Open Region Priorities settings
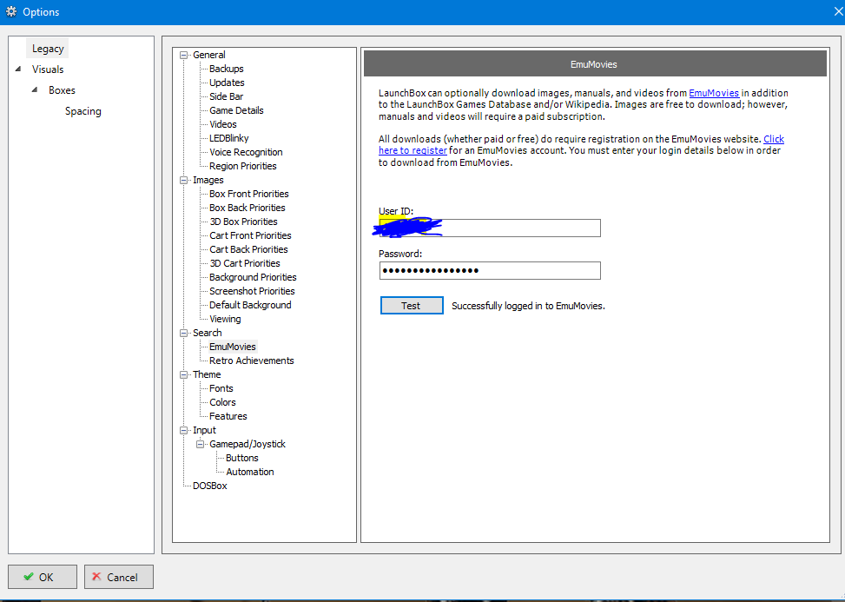Screen dimensions: 845x602 [243, 166]
